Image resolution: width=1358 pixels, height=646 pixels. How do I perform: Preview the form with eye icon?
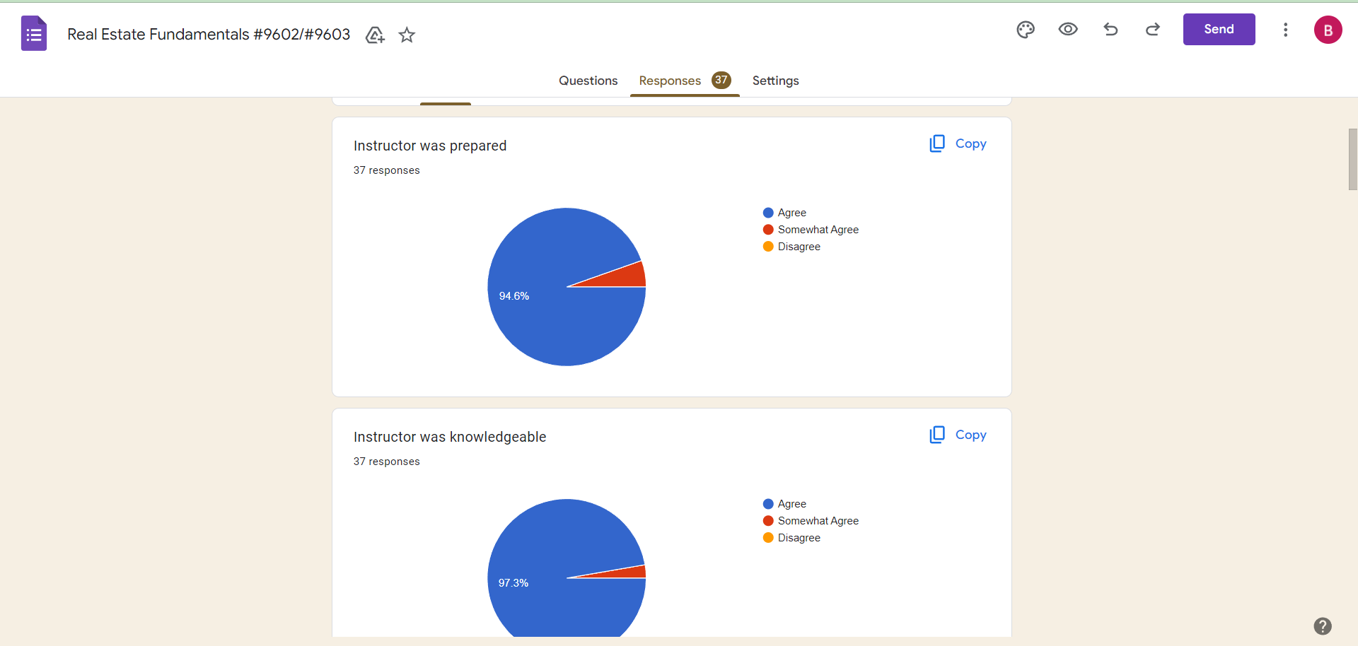[x=1068, y=29]
